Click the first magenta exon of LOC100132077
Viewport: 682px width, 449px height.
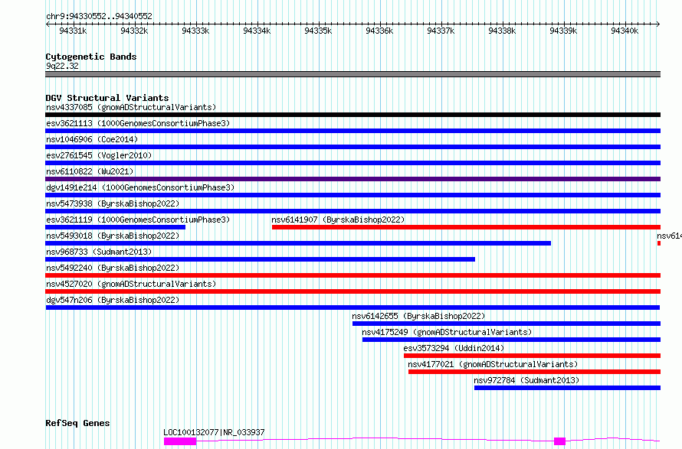[180, 441]
